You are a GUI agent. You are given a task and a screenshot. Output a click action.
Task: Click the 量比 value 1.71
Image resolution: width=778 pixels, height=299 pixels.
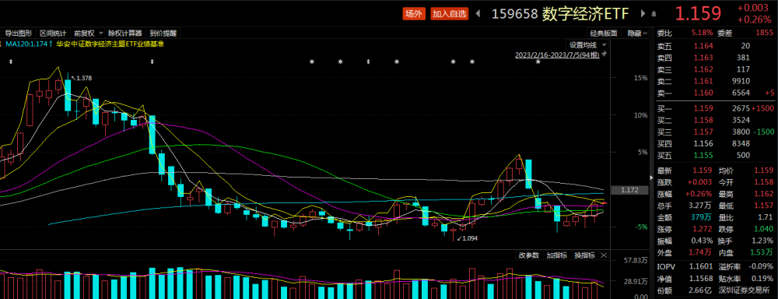(x=766, y=218)
